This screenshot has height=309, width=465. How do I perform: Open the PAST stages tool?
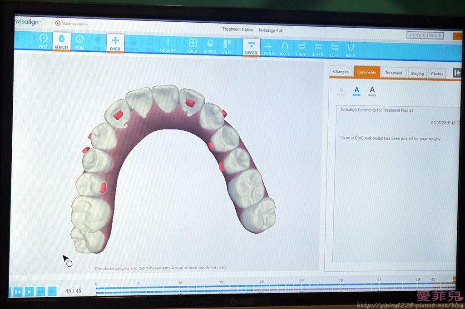coord(43,41)
